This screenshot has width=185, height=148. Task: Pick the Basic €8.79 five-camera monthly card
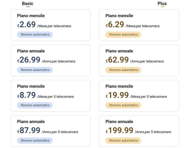point(50,96)
